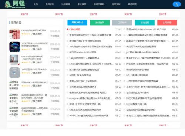Switch to the 游戏资讯 green tab
185x136 pixels.
100,23
